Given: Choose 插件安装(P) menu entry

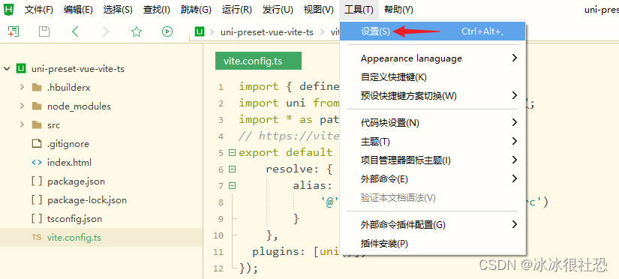Looking at the screenshot, I should tap(433, 244).
